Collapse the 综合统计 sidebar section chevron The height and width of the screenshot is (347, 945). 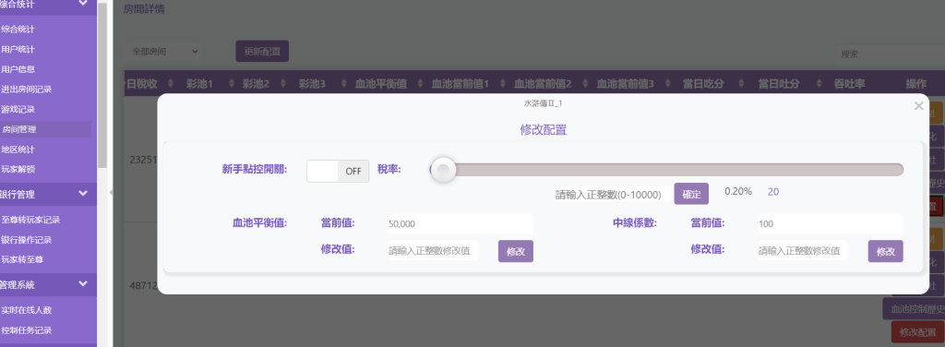pos(83,4)
